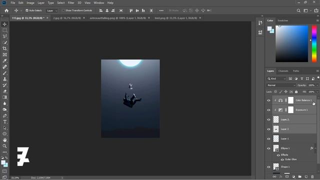Screen dimensions: 320x180
Task: Toggle Show Transform Controls checkbox
Action: [x=63, y=10]
